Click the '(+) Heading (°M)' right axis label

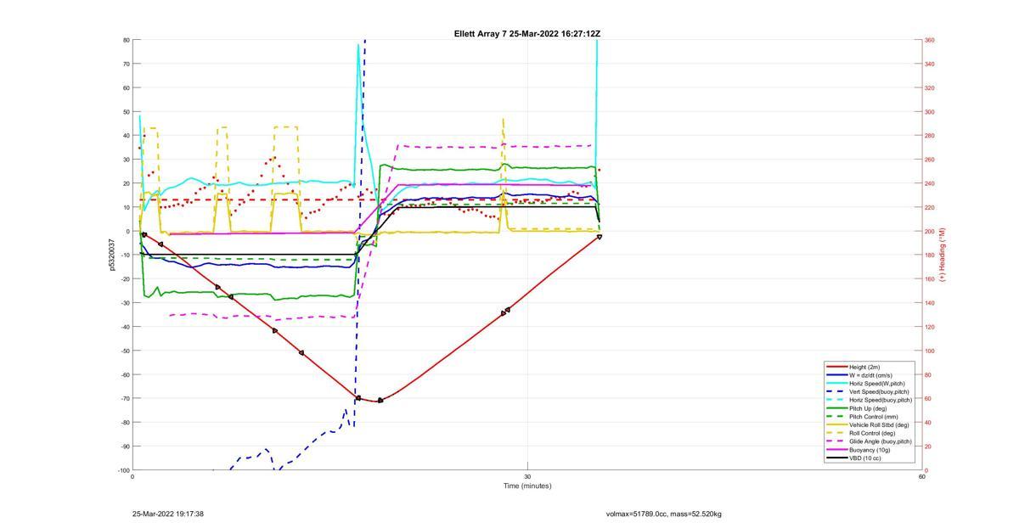point(943,255)
